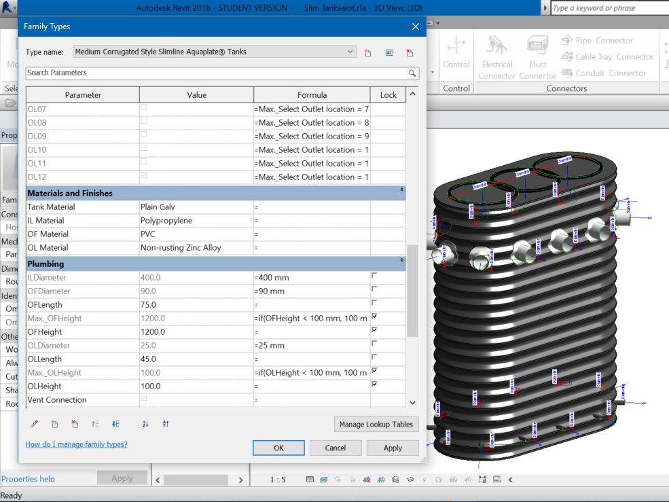Click the Visual Style icon in view control bar
The height and width of the screenshot is (502, 669).
[324, 480]
